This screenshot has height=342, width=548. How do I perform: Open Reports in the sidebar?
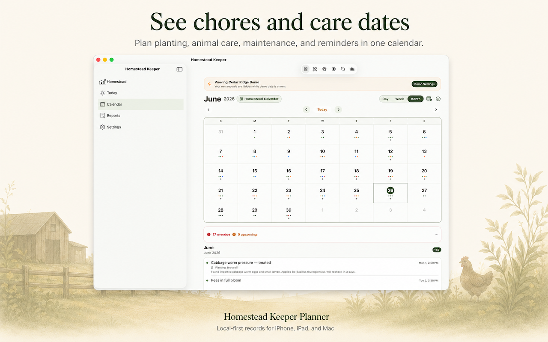141,115
